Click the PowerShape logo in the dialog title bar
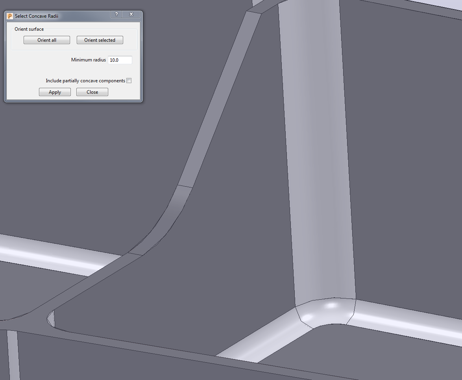The height and width of the screenshot is (380, 462). (x=9, y=16)
